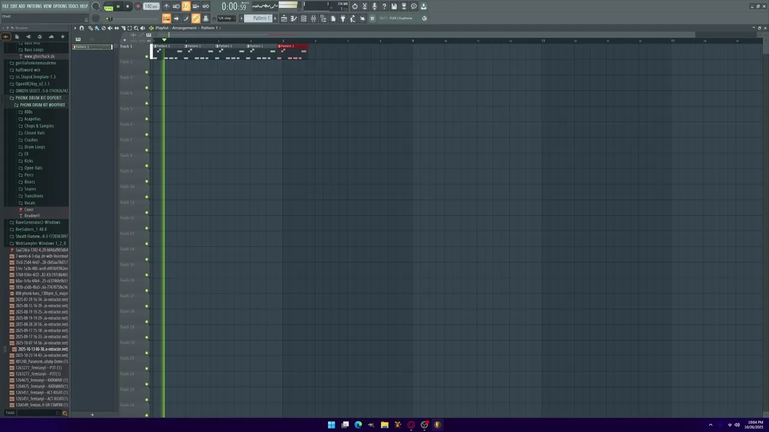Screen dimensions: 769x432
Task: Select the www.ghosthack.de browser item
Action: [x=39, y=56]
